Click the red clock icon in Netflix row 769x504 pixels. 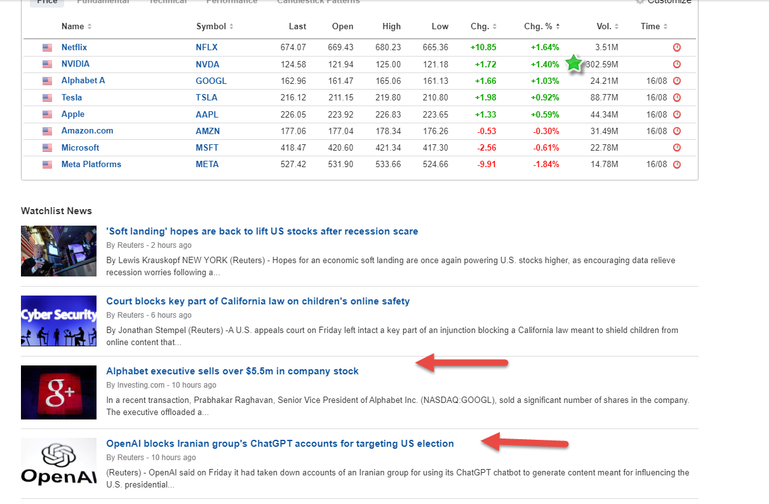click(677, 48)
